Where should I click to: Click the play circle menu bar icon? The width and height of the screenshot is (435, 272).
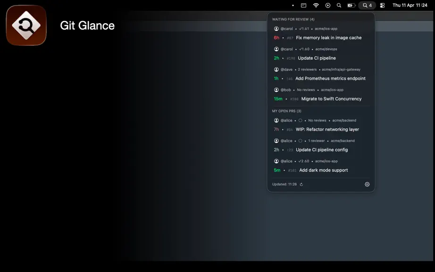click(327, 5)
